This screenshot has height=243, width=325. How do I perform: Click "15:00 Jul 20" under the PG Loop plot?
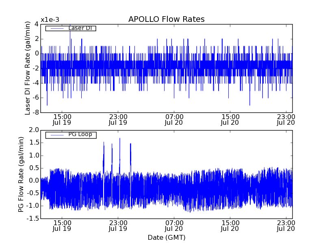click(230, 226)
